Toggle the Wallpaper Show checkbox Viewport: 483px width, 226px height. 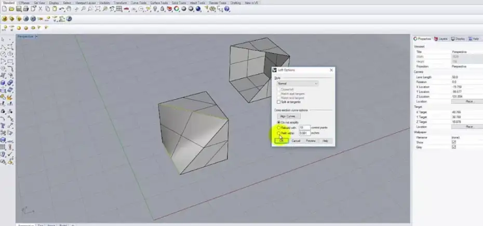(454, 143)
